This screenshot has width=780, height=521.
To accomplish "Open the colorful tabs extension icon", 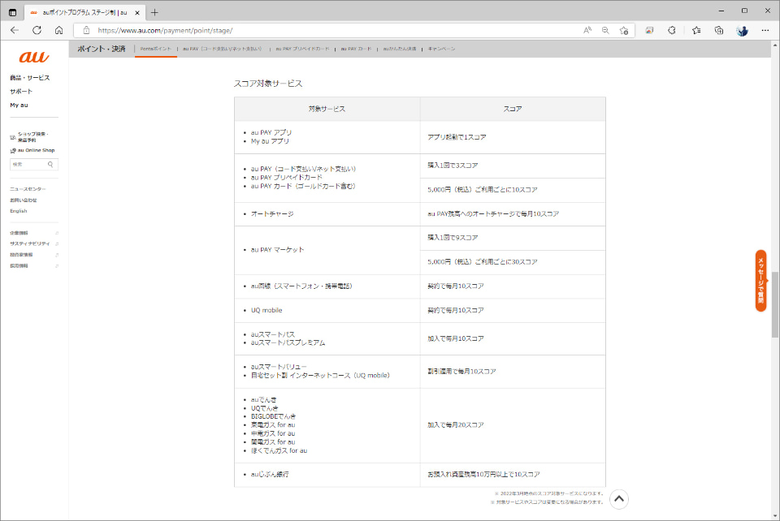I will coord(649,30).
